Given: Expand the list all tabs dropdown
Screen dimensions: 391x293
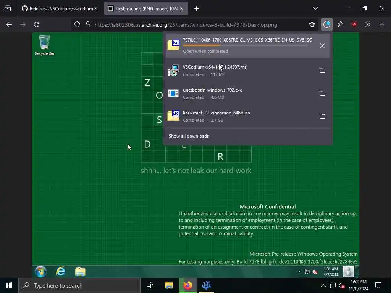Looking at the screenshot, I should pyautogui.click(x=315, y=8).
